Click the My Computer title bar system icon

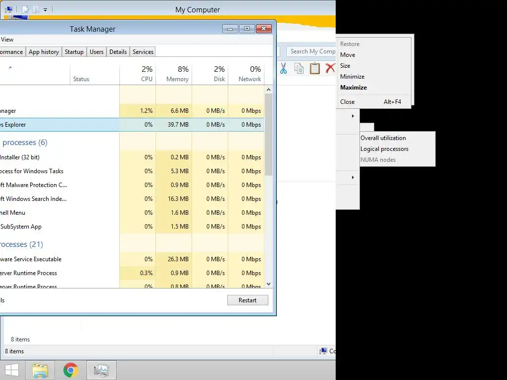pyautogui.click(x=9, y=10)
